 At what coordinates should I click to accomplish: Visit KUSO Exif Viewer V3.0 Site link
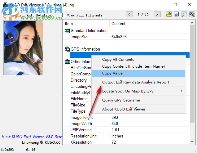tap(32, 137)
